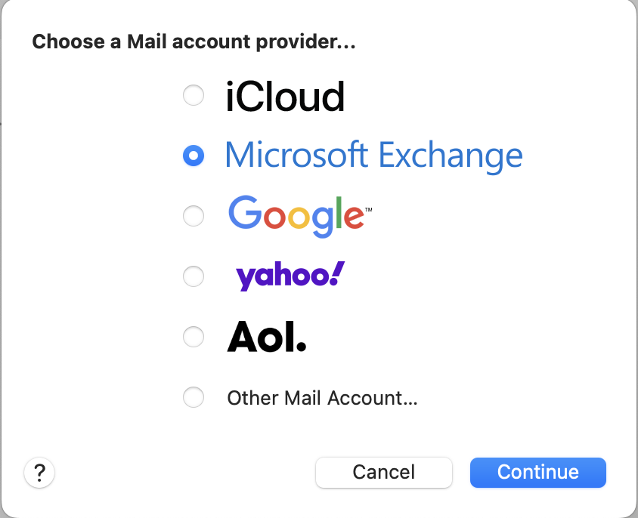
Task: Click the iCloud logo
Action: tap(285, 97)
